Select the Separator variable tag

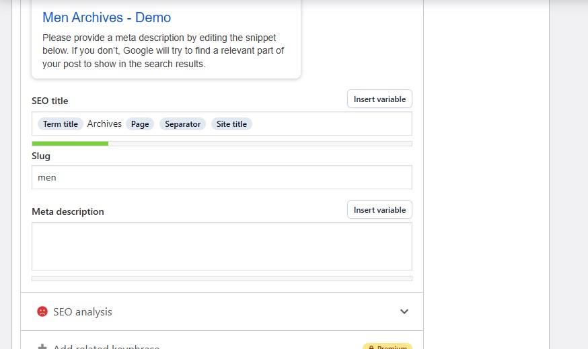pos(182,123)
